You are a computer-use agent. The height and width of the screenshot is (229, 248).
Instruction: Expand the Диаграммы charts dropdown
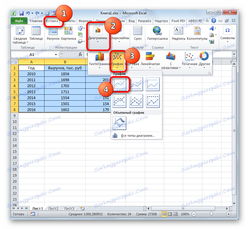98,42
